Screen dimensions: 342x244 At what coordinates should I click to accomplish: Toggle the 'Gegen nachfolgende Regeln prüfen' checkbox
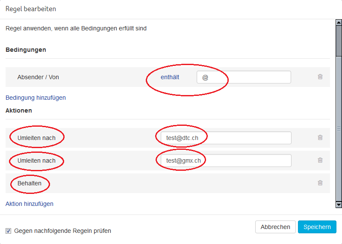pyautogui.click(x=9, y=231)
